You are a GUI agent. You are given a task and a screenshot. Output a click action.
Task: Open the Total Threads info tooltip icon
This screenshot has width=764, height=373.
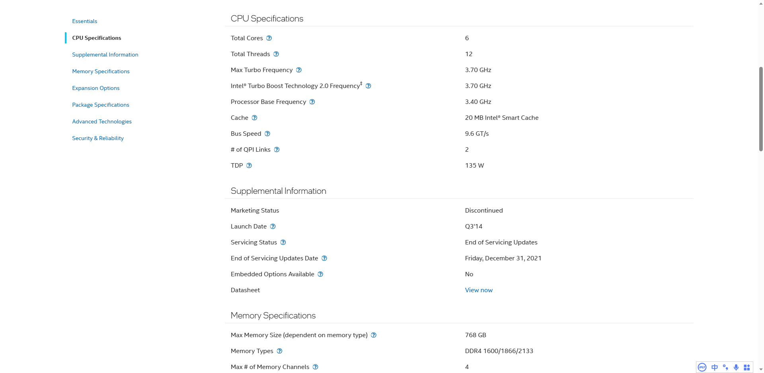pyautogui.click(x=276, y=54)
